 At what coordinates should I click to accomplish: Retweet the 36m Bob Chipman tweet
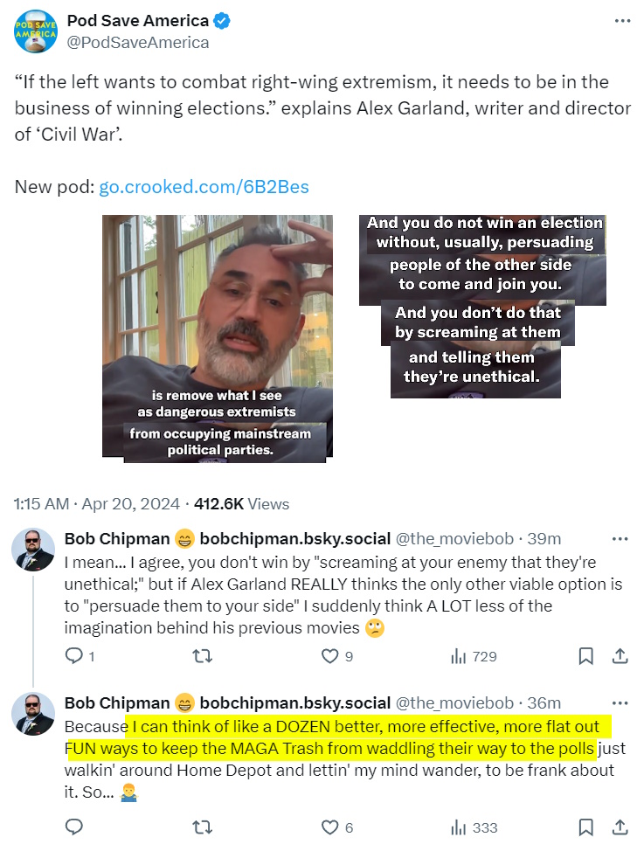click(x=203, y=827)
